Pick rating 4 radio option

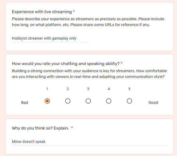pos(109,101)
